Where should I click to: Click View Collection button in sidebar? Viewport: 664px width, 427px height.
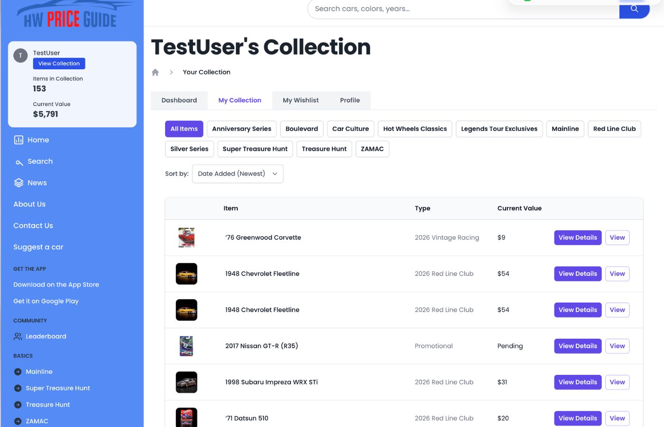[x=59, y=64]
